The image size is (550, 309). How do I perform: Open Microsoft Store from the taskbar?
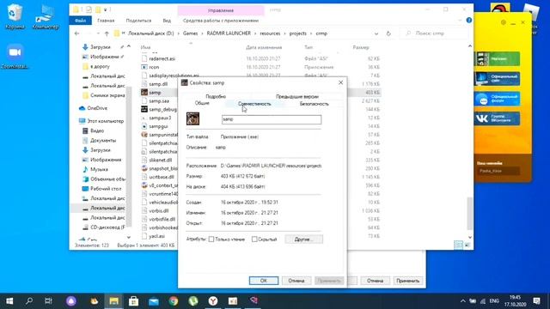click(x=133, y=301)
